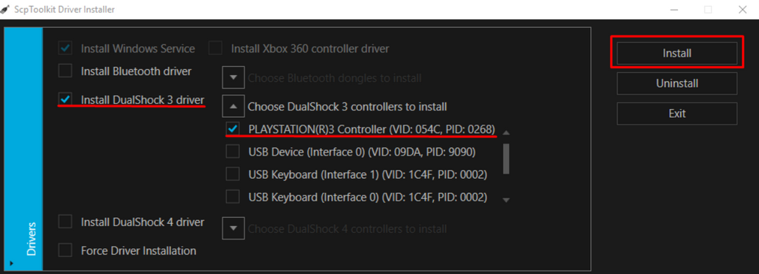Collapse the DualShock 3 controllers list
Screen dimensions: 759x274
pos(234,106)
